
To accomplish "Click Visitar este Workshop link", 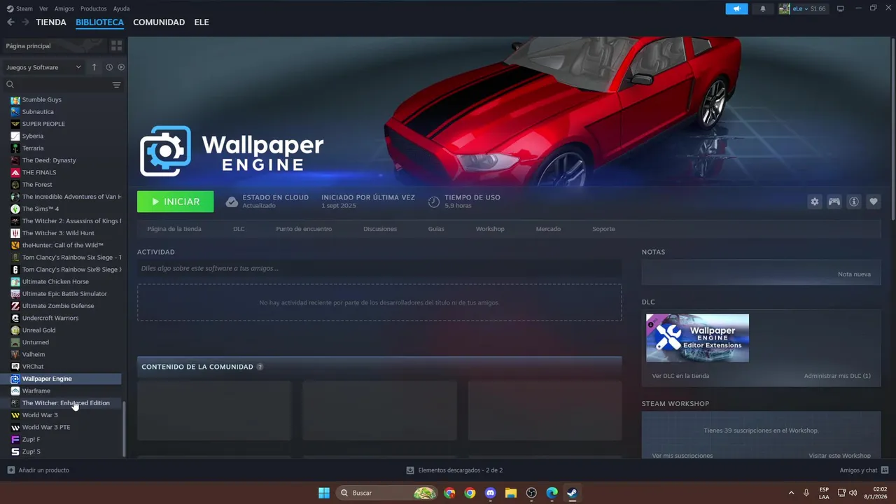I will pos(840,456).
